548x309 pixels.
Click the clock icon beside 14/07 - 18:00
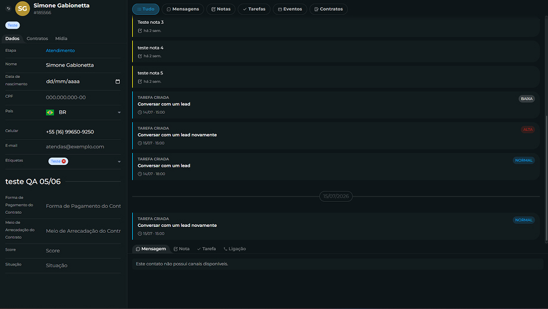140,174
